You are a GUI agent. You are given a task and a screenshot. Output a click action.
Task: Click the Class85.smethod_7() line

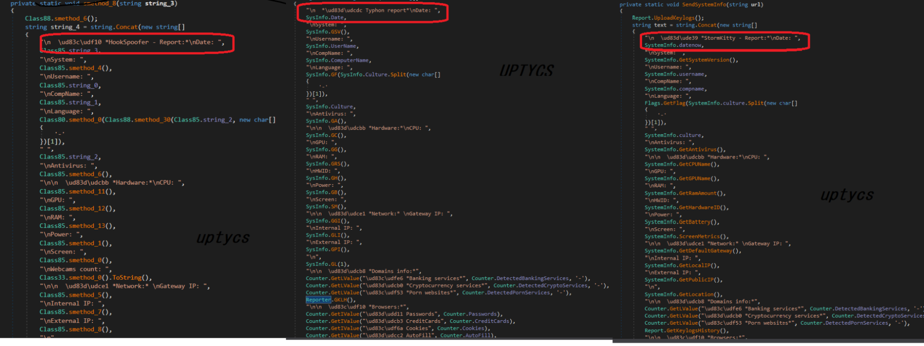76,312
